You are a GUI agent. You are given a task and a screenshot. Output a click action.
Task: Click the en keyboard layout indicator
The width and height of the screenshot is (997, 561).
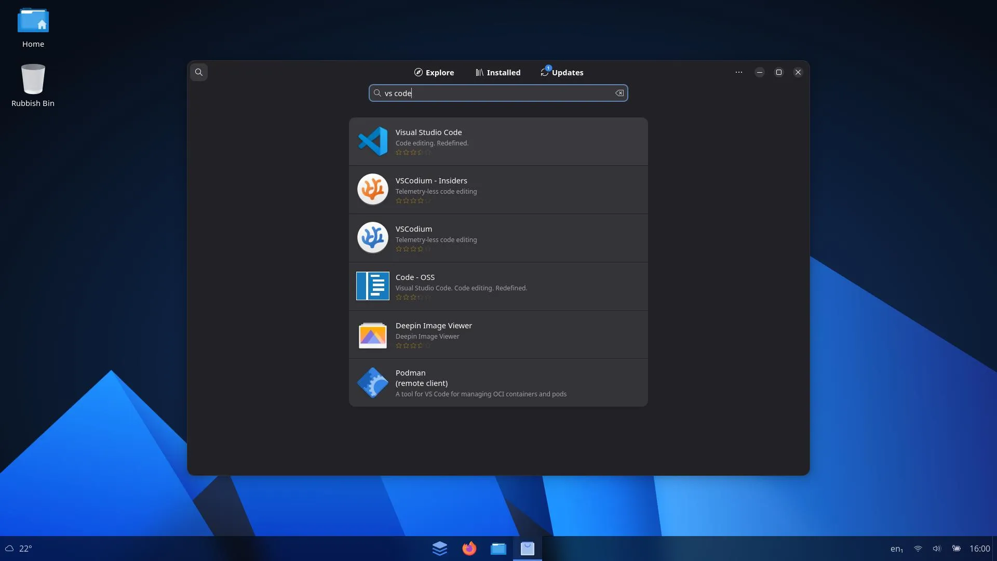(897, 549)
